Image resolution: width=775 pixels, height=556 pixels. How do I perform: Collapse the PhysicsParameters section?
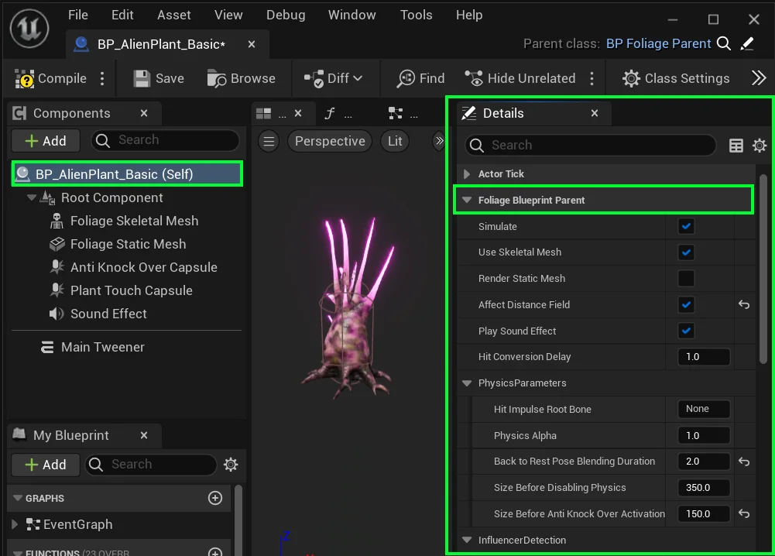[466, 383]
